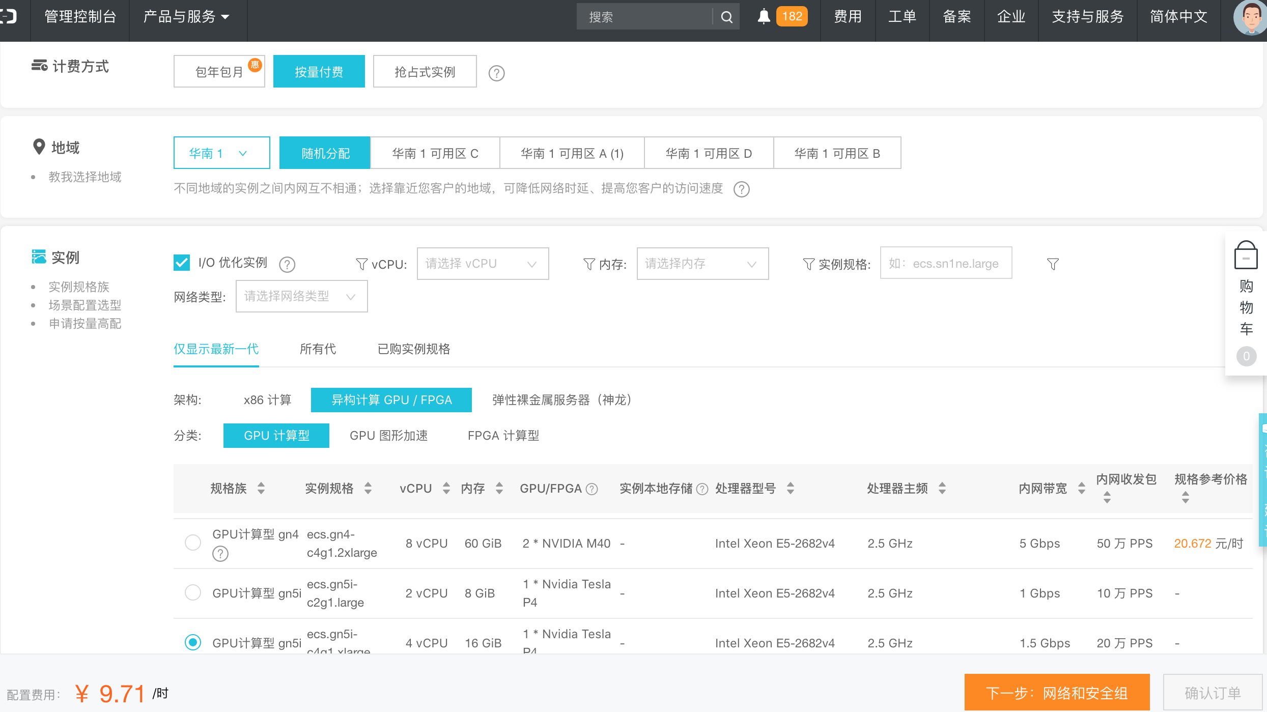Open the shopping cart bag icon
The height and width of the screenshot is (712, 1267).
pos(1246,254)
